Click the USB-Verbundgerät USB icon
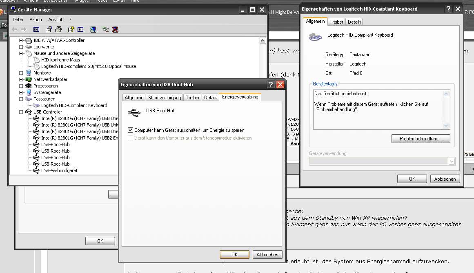This screenshot has width=474, height=273. 36,170
